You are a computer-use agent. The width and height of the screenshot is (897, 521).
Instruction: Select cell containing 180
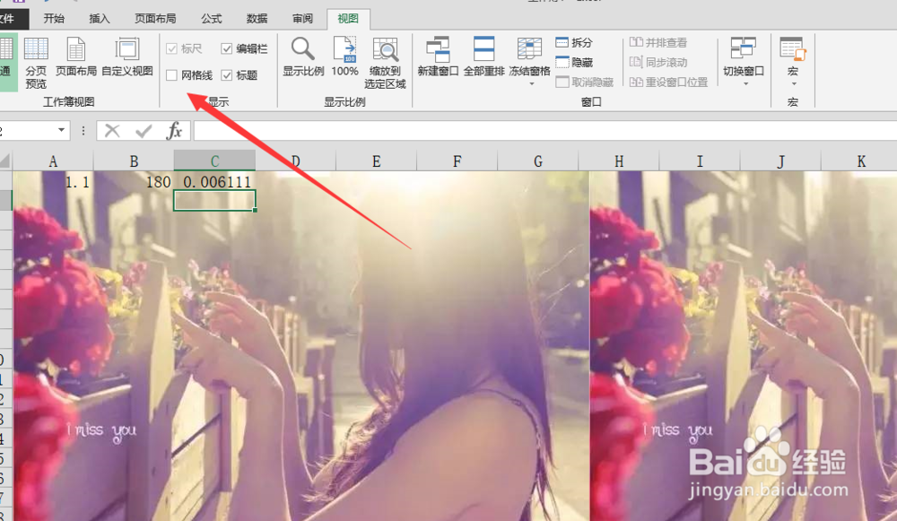click(134, 182)
